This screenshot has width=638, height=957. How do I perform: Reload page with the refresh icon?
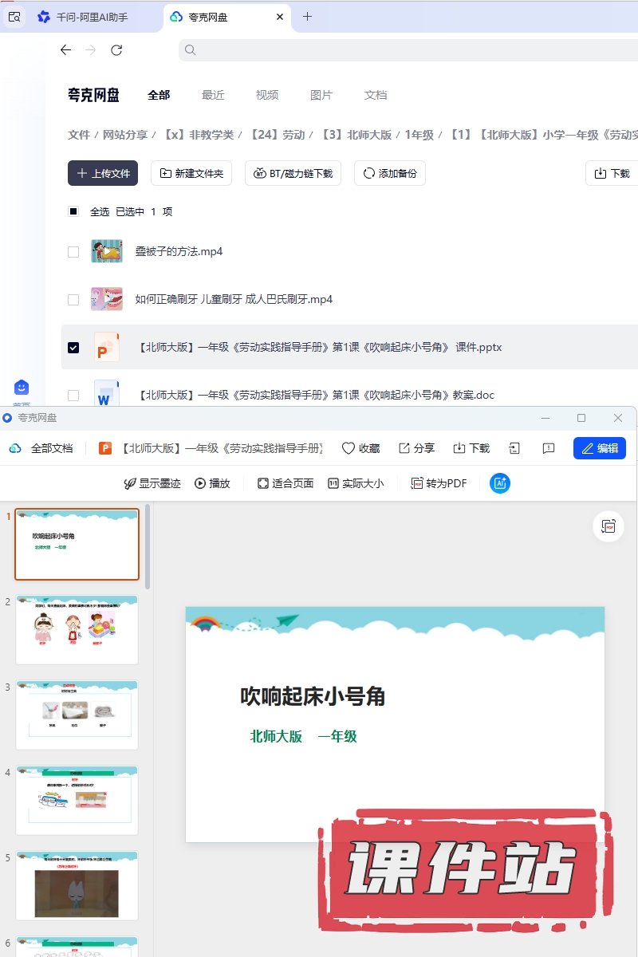click(116, 50)
